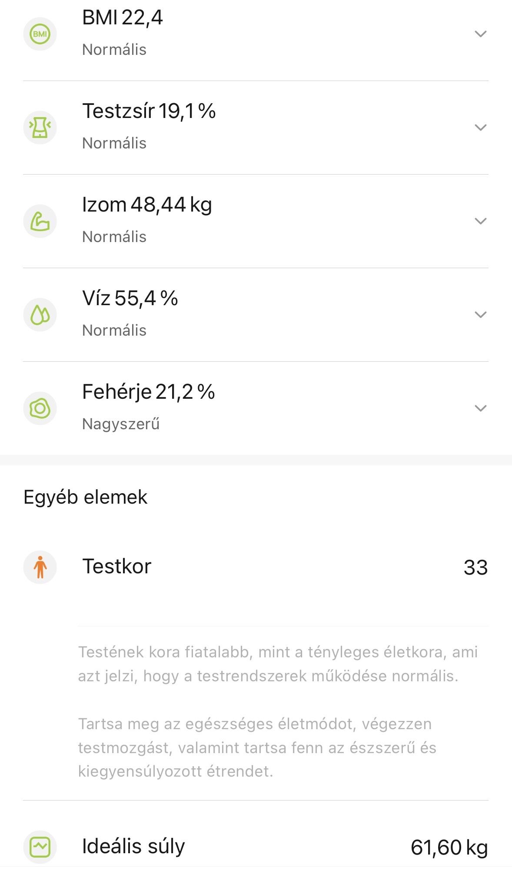Open the Ideális súly row label
The width and height of the screenshot is (512, 875).
click(x=133, y=847)
